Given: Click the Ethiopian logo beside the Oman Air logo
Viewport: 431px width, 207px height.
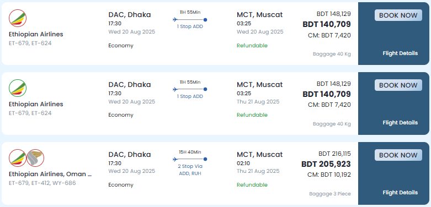Looking at the screenshot, I should tap(18, 158).
